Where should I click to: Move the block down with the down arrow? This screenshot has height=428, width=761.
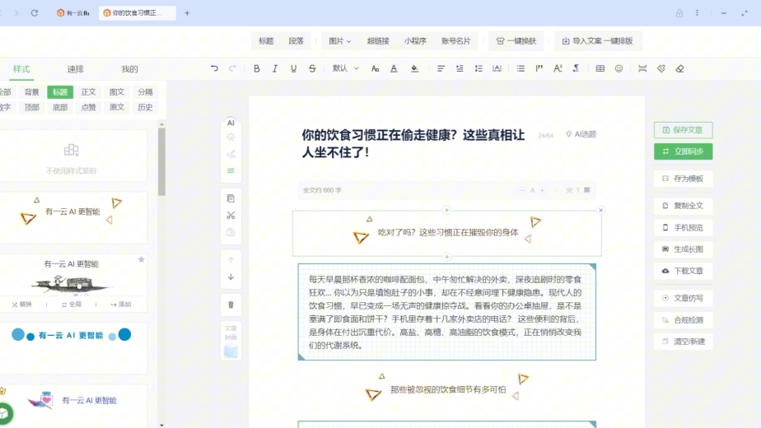(231, 277)
